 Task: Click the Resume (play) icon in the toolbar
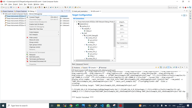point(14,7)
